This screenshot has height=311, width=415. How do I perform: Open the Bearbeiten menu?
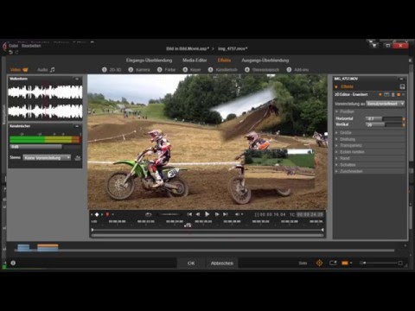31,46
